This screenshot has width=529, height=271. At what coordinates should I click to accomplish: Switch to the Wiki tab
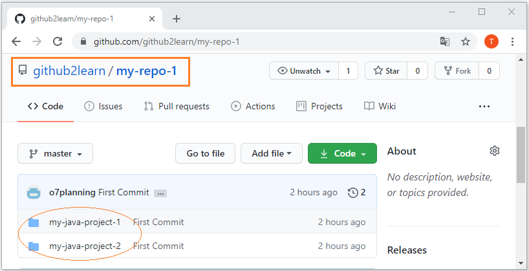click(380, 107)
